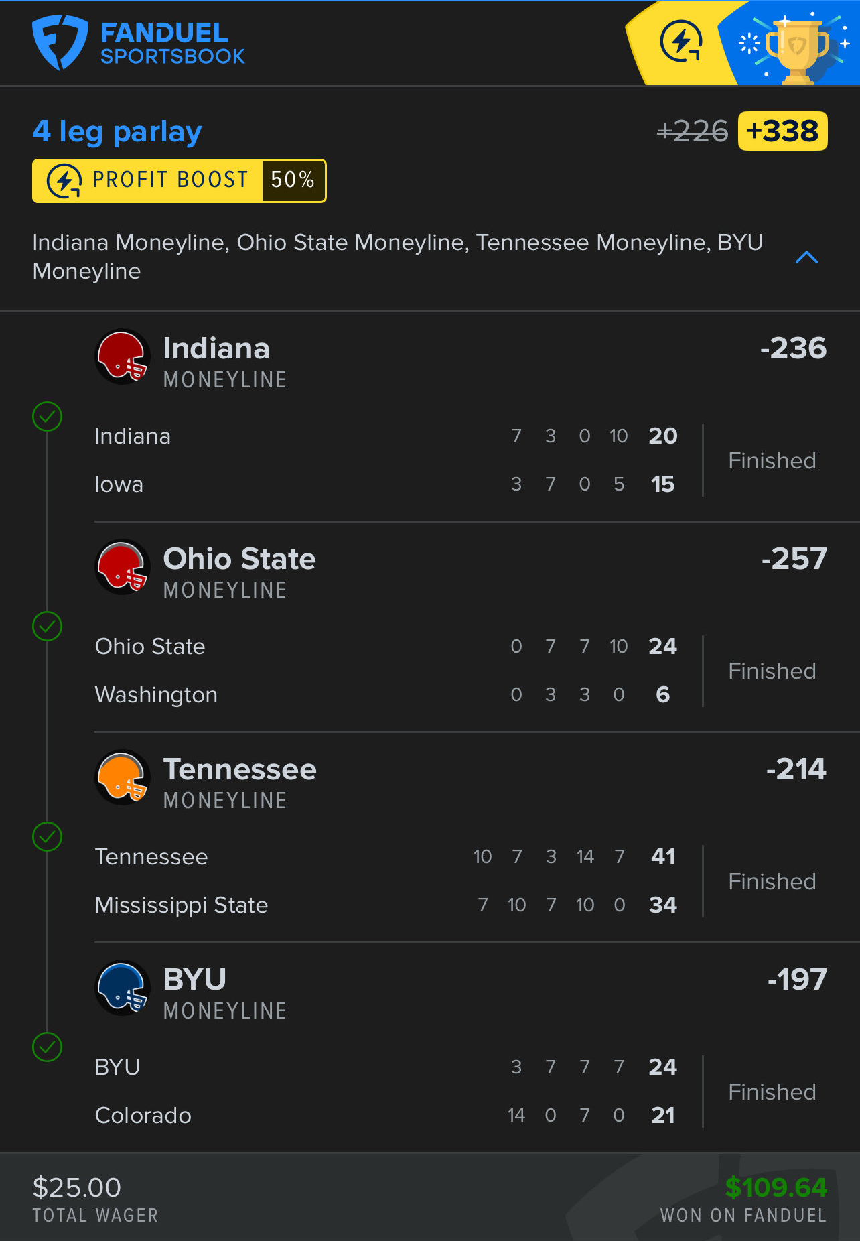Click the lightning icon in Profit Boost badge

[64, 181]
